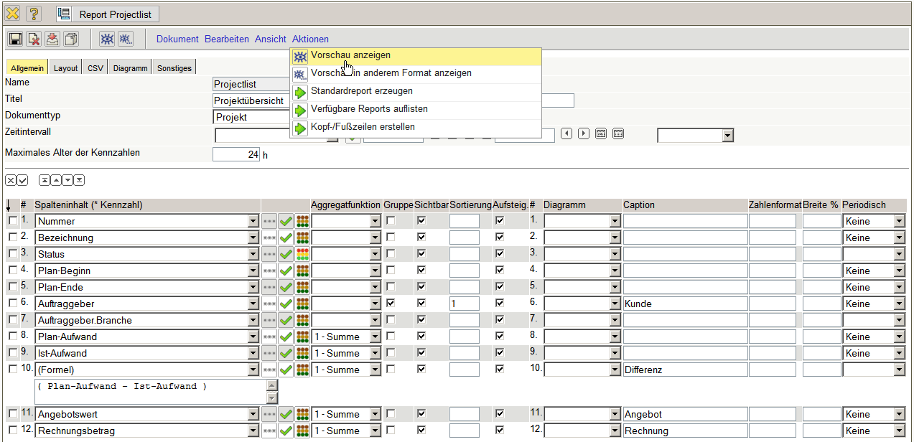Screen dimensions: 914x442
Task: Switch to the Diagramm tab
Action: click(130, 68)
